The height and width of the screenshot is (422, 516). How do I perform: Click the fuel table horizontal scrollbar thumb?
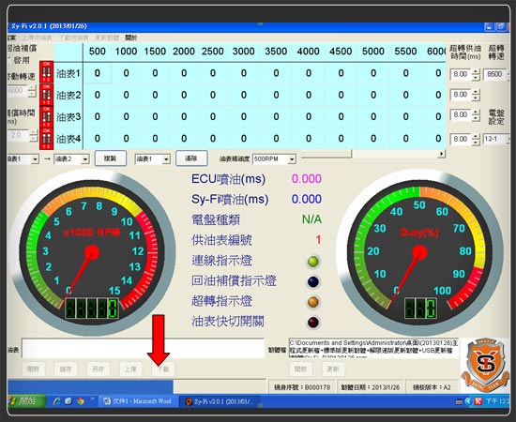point(326,154)
